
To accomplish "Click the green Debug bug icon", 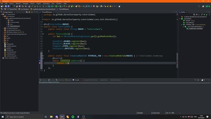I will tap(52, 6).
